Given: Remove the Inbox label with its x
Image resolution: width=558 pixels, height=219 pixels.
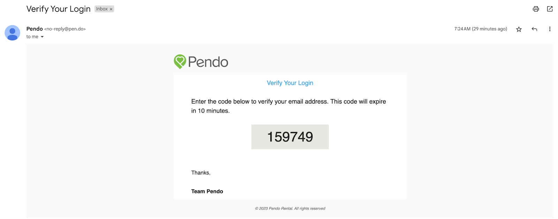Looking at the screenshot, I should point(111,9).
